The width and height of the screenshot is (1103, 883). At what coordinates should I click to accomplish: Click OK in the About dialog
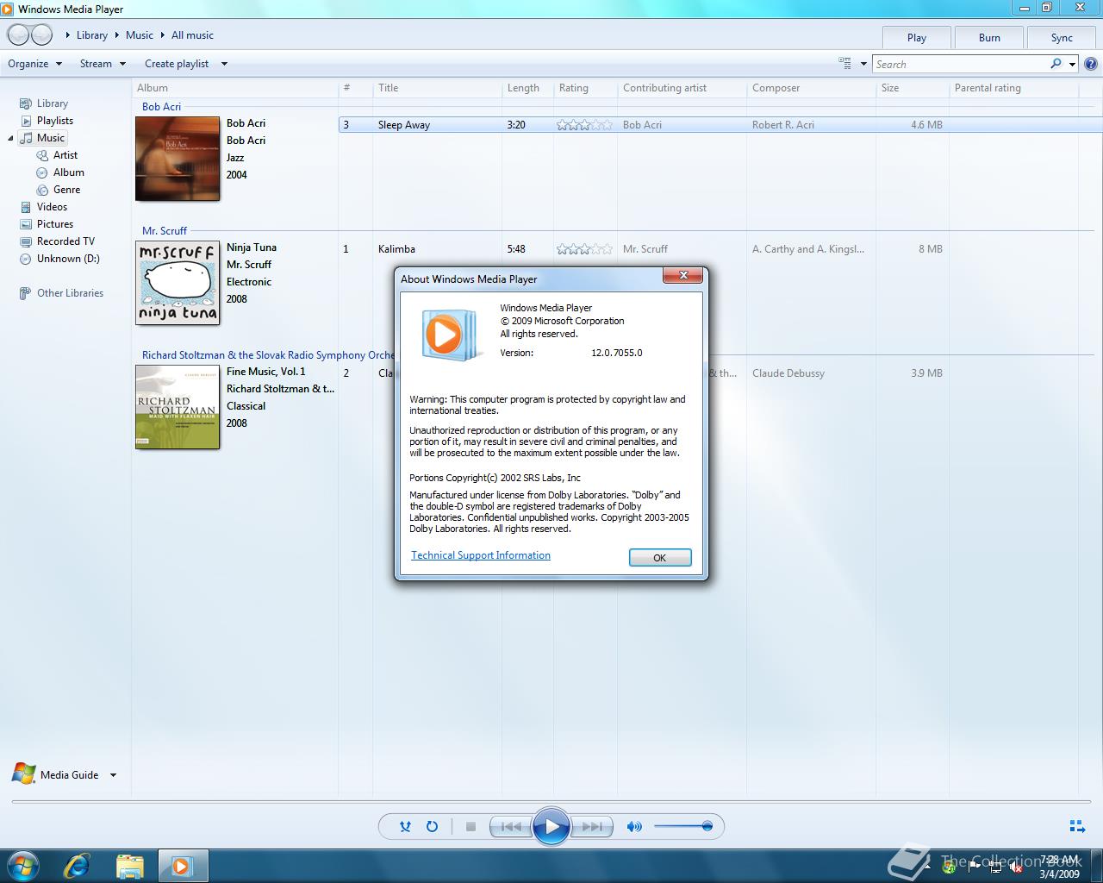point(660,558)
